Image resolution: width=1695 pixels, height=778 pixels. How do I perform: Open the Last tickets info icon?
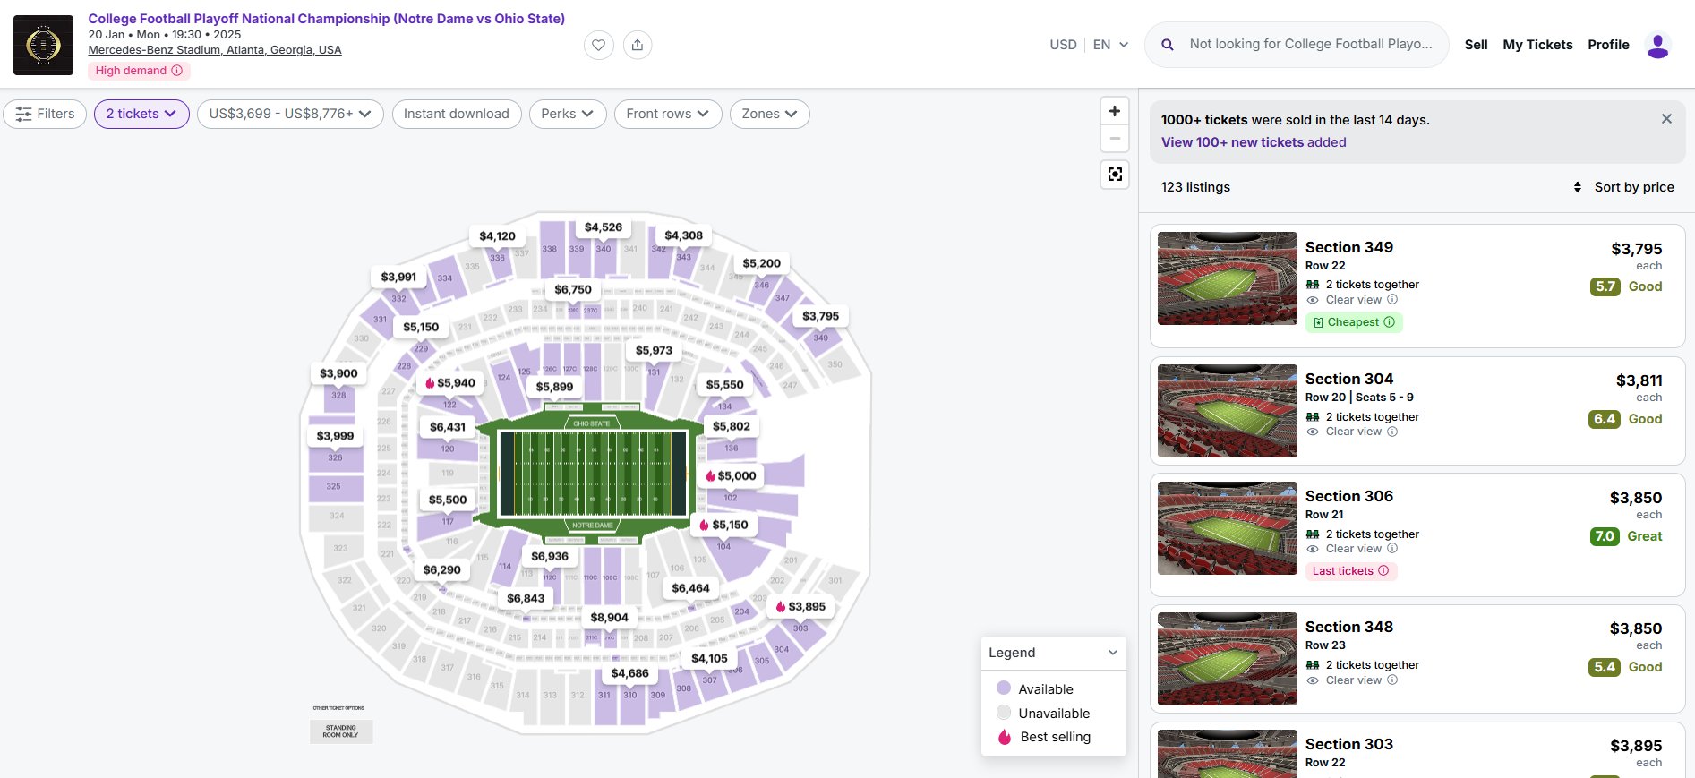tap(1383, 571)
